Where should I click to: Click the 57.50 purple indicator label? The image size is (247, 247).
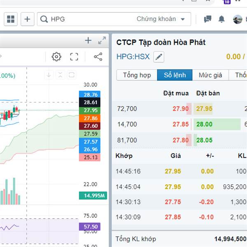pyautogui.click(x=90, y=226)
